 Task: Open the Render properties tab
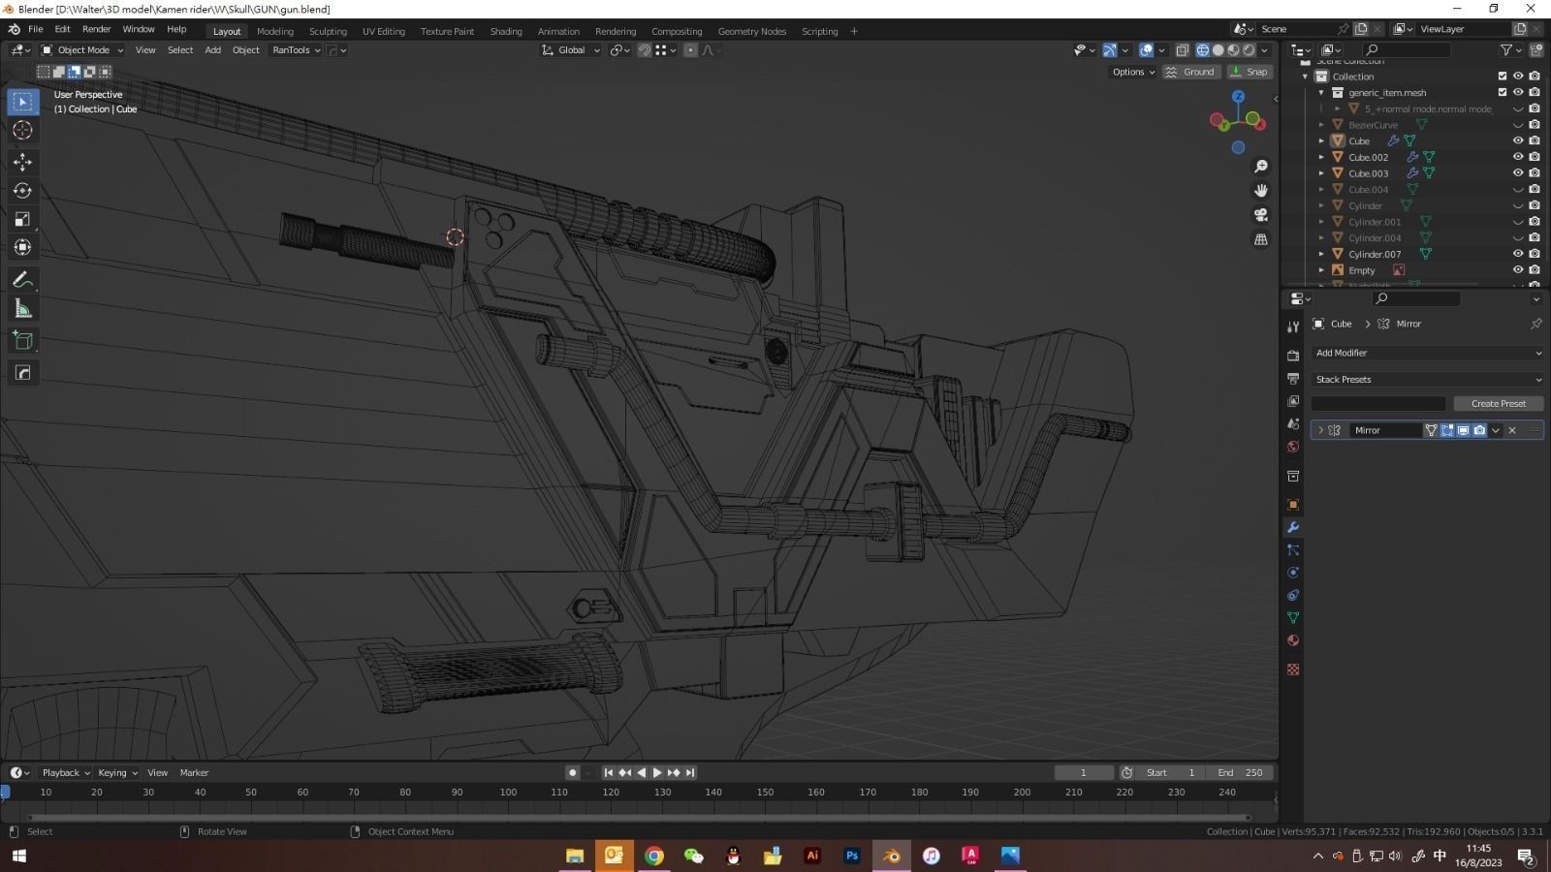click(1292, 356)
